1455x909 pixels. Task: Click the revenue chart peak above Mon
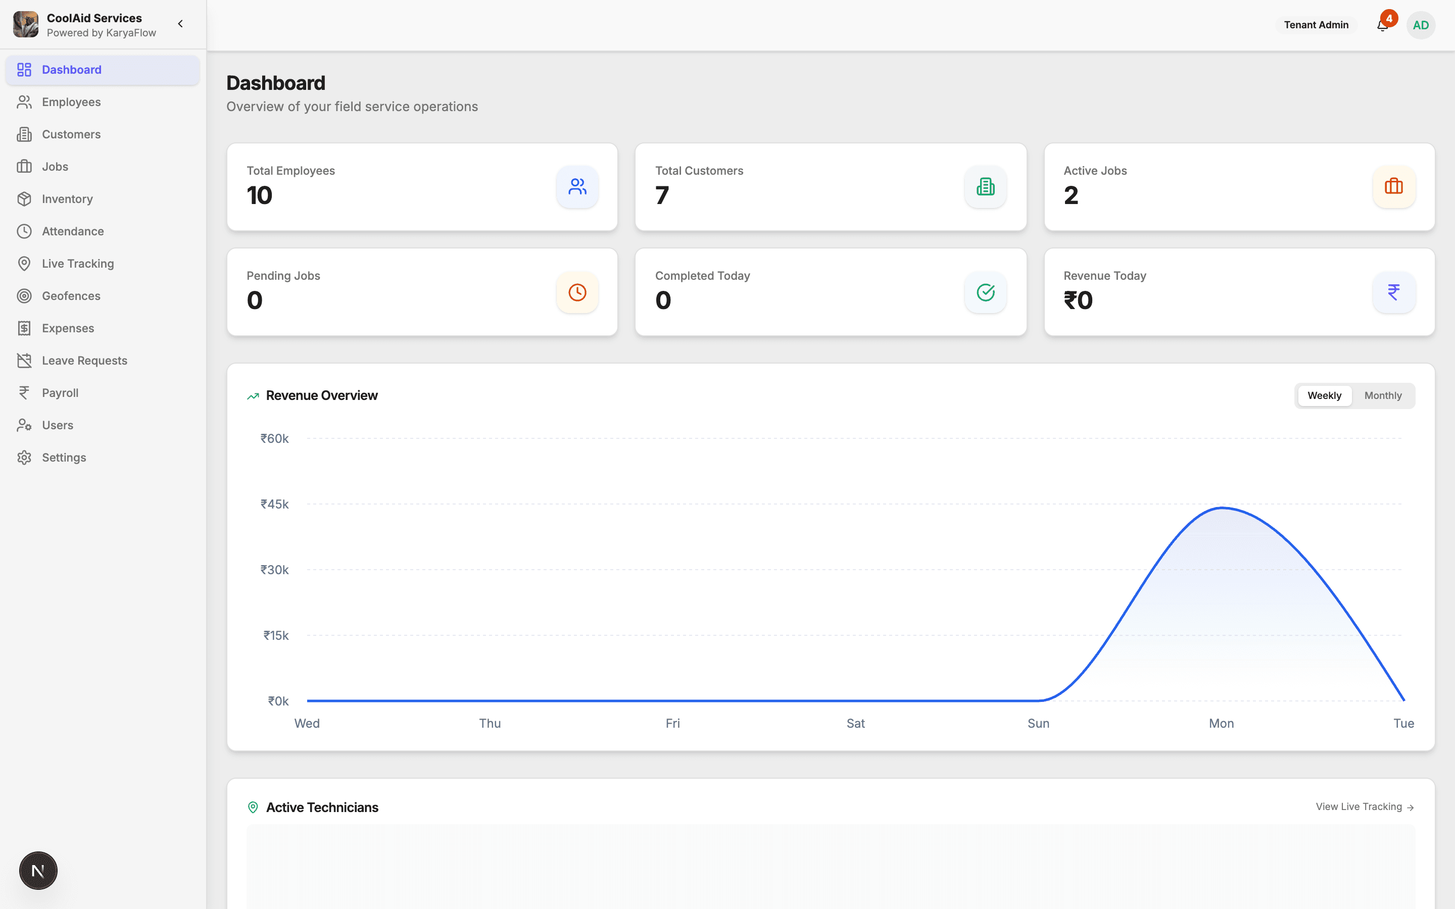(1222, 508)
